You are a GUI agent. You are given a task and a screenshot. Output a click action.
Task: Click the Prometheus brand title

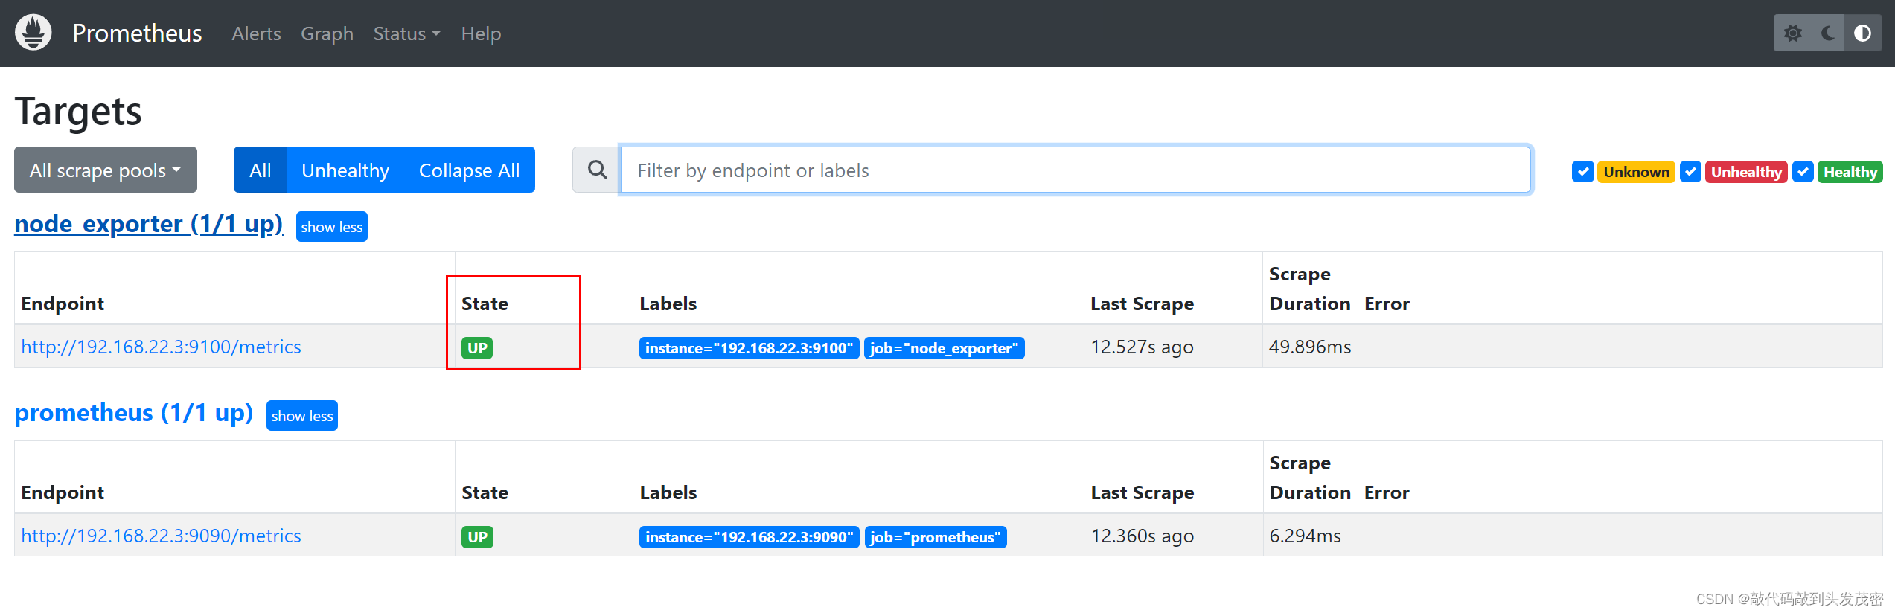(x=137, y=33)
